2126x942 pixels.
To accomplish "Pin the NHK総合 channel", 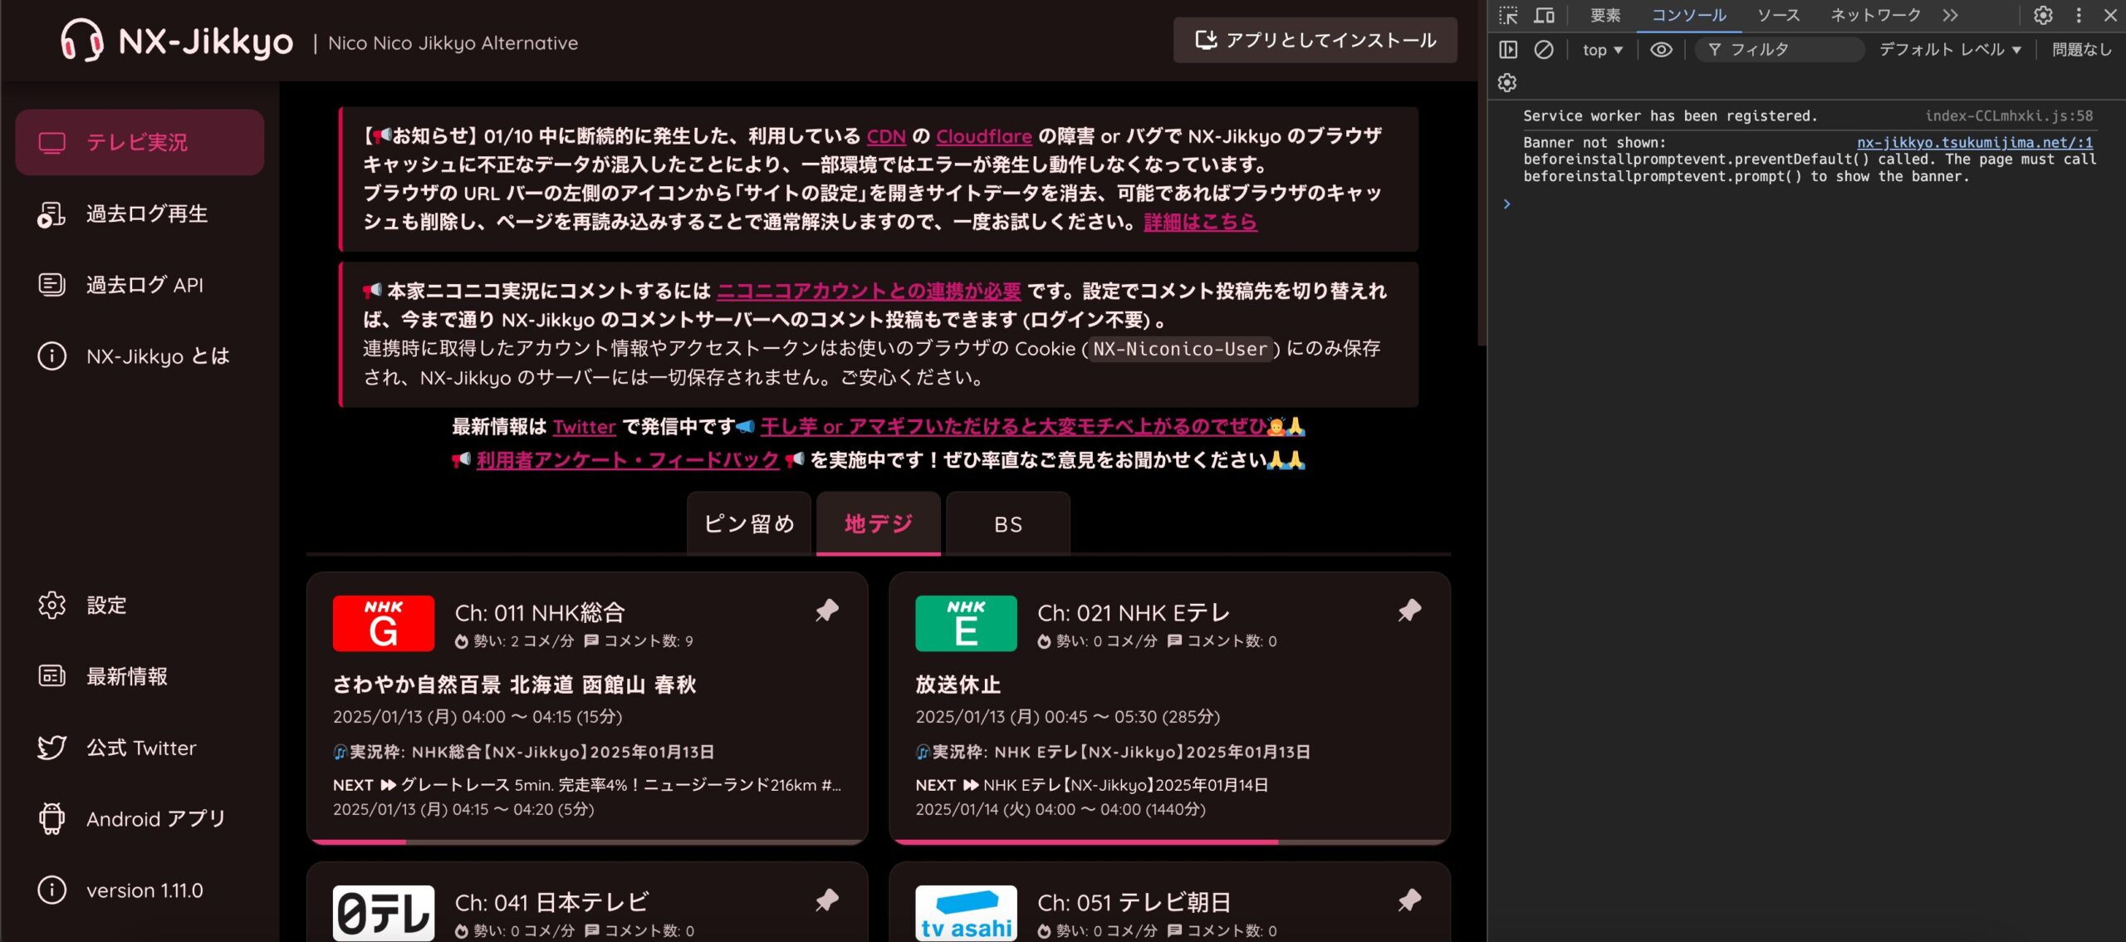I will (827, 611).
